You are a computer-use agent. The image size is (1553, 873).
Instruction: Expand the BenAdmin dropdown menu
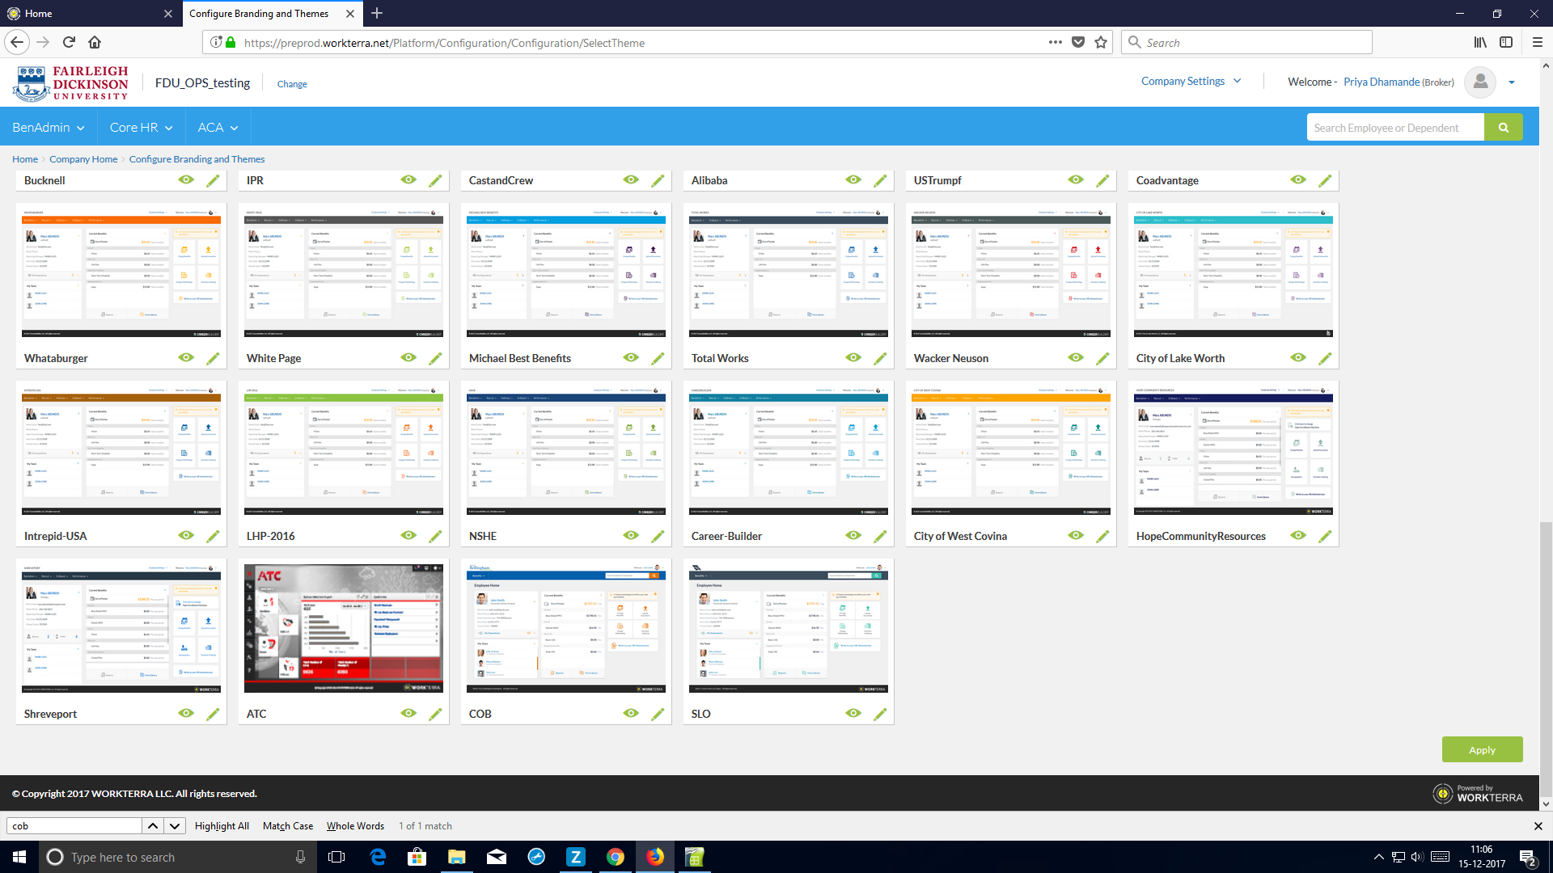pyautogui.click(x=49, y=128)
